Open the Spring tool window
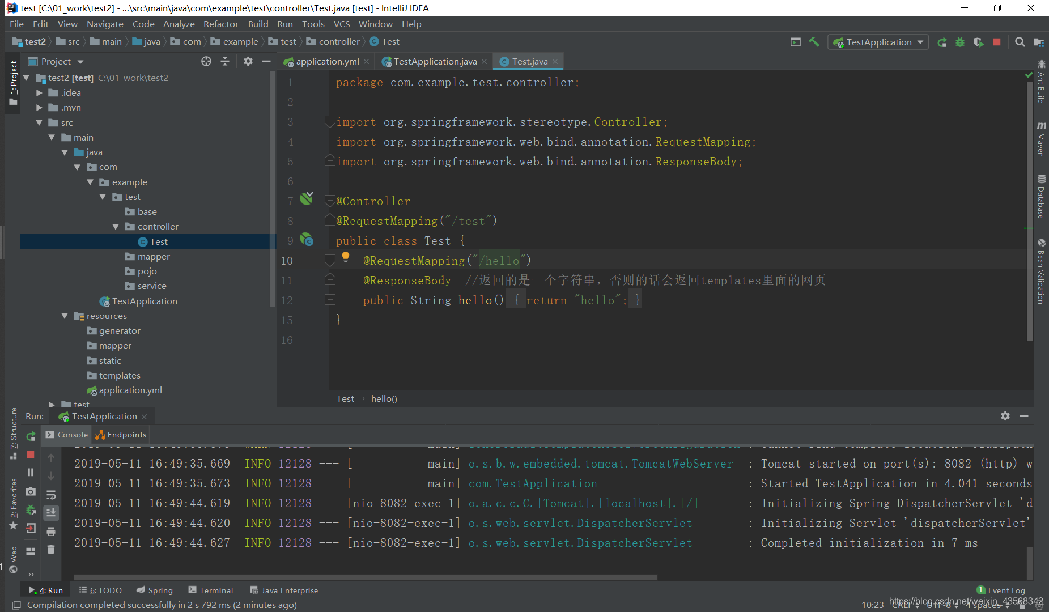This screenshot has width=1049, height=612. (155, 590)
